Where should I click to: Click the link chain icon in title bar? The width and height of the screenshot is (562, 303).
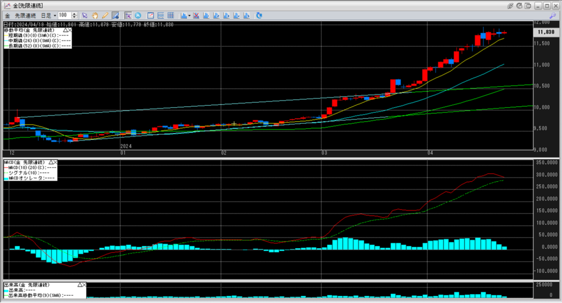[510, 5]
